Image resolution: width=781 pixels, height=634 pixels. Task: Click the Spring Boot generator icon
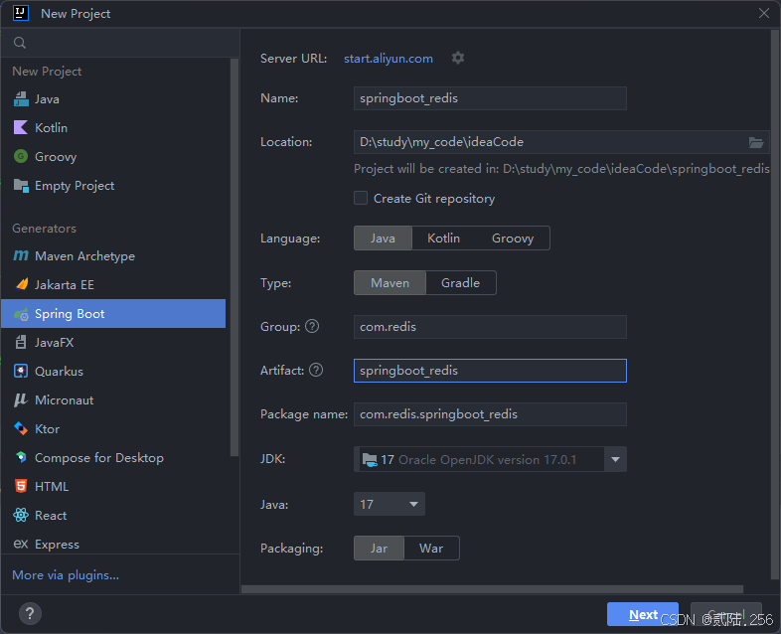coord(21,314)
